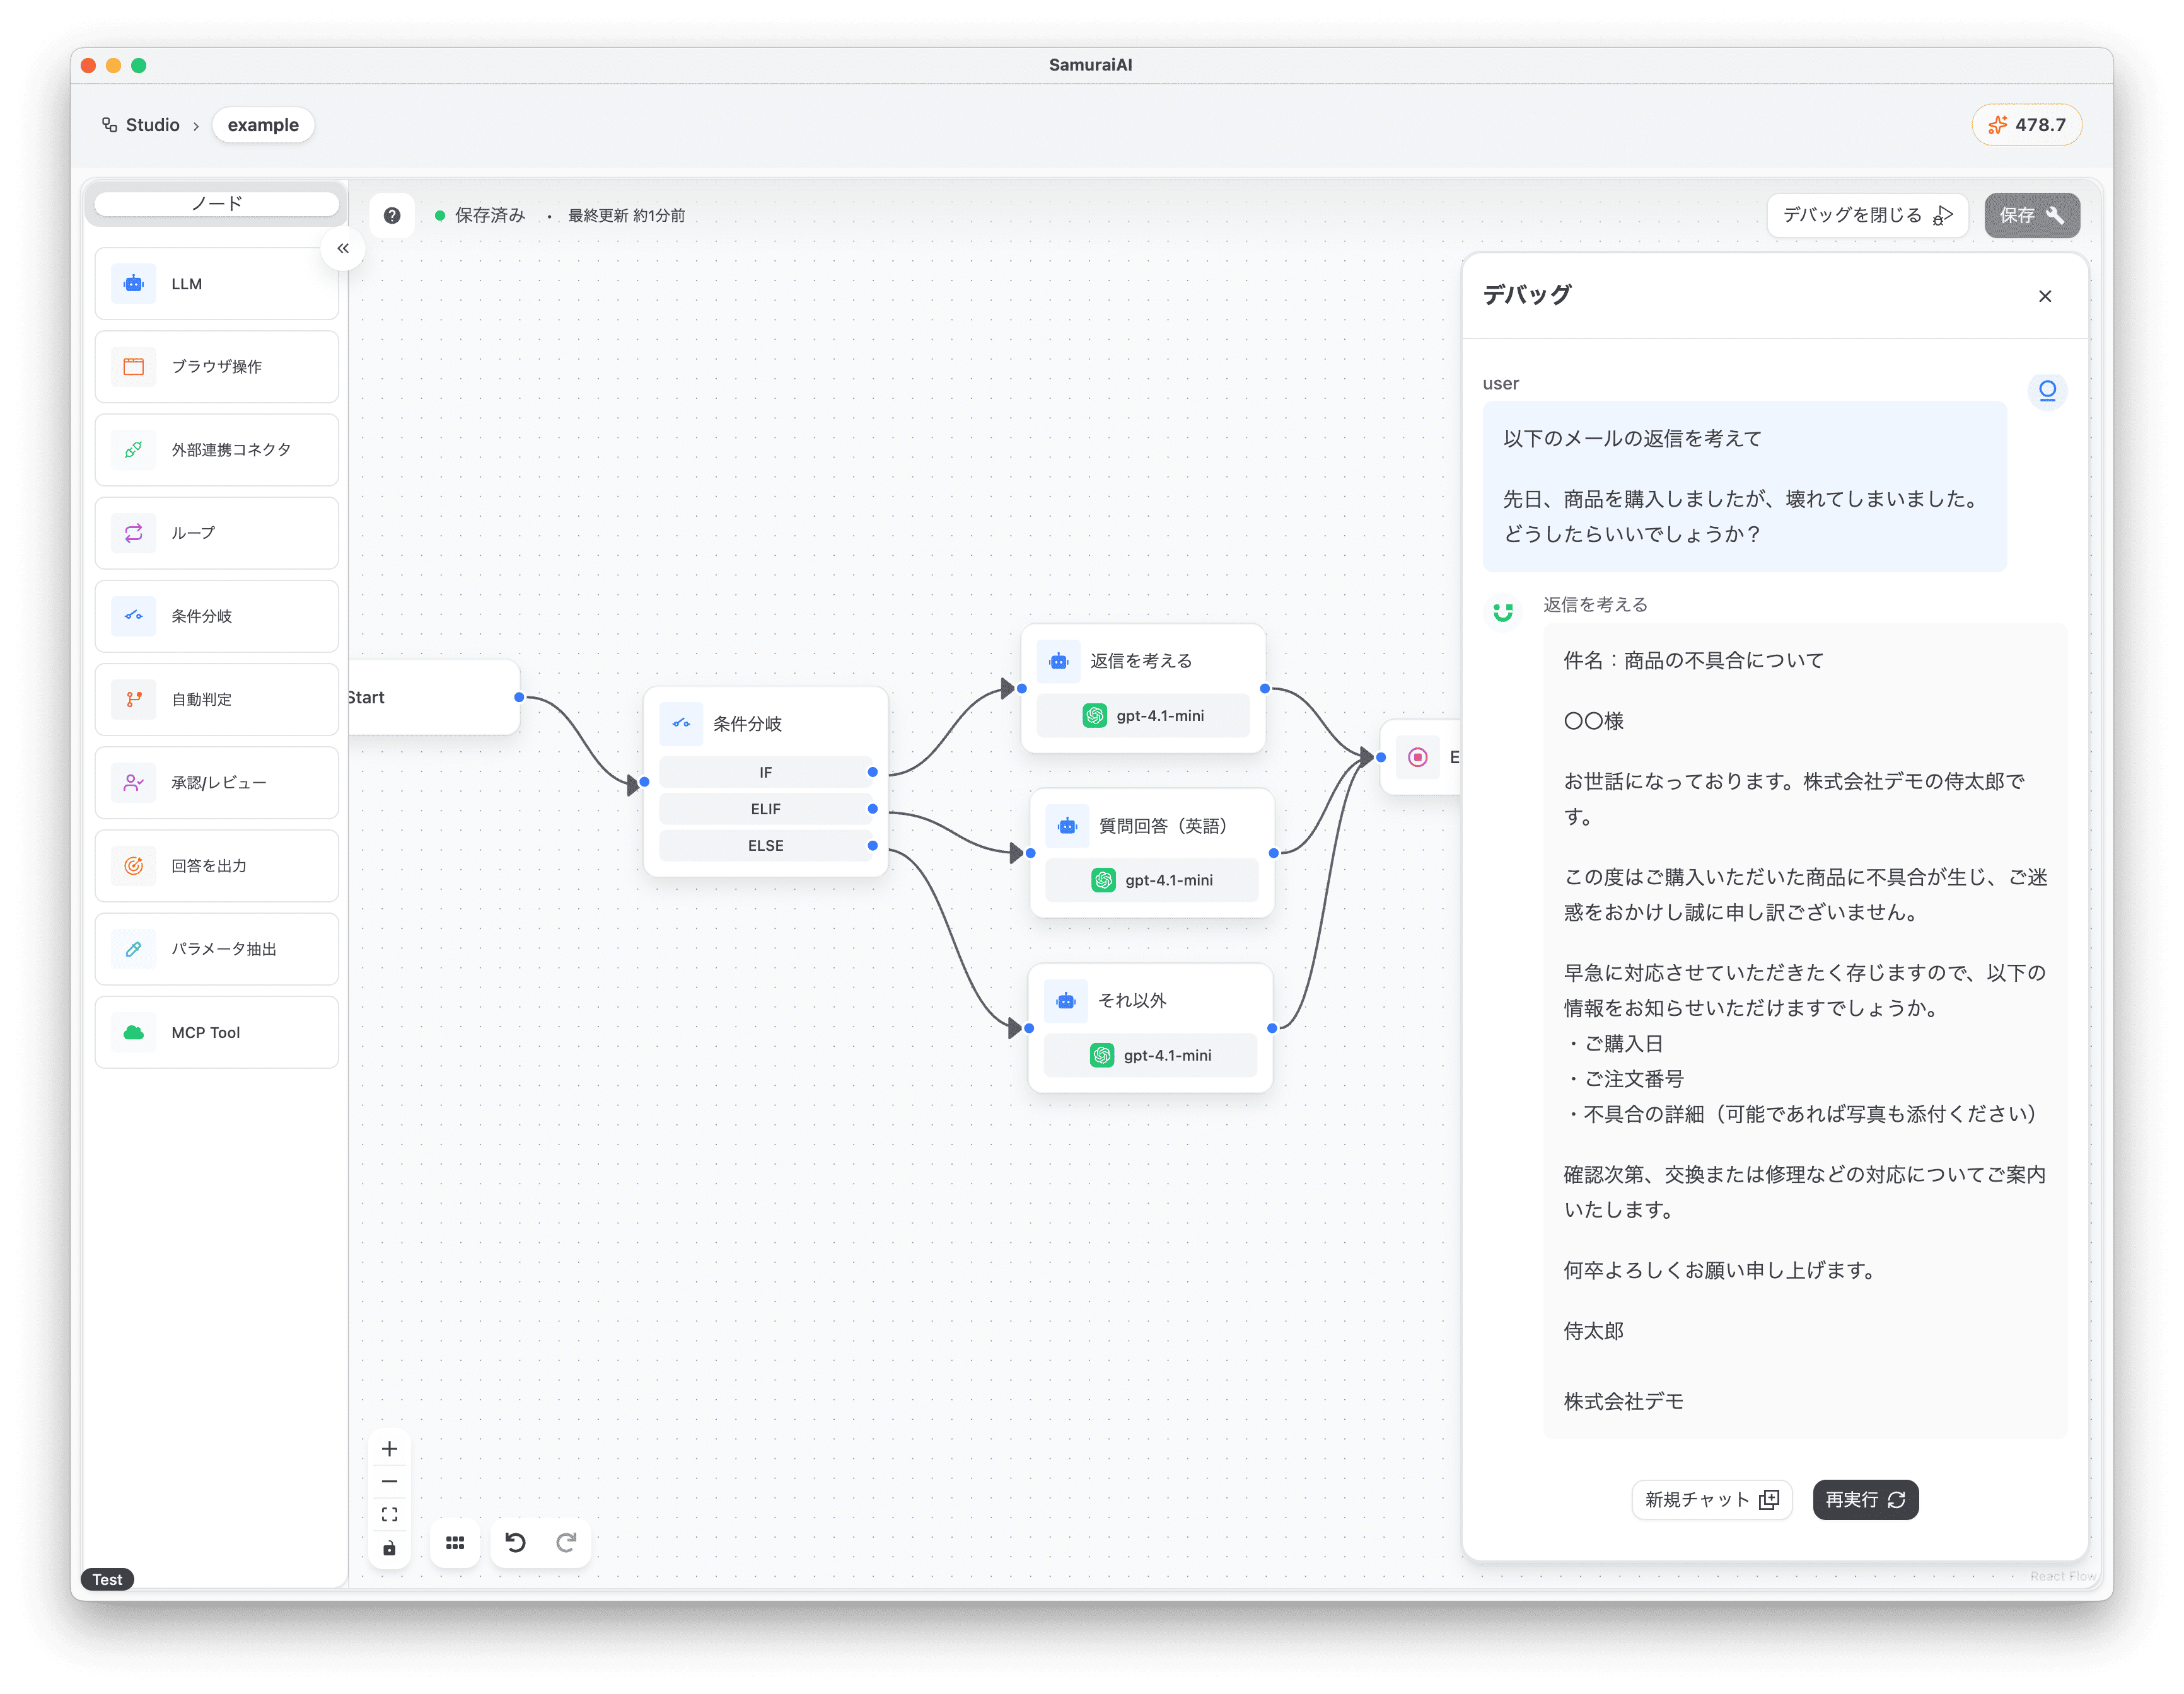Click the fit view canvas control
This screenshot has height=1694, width=2184.
[390, 1515]
